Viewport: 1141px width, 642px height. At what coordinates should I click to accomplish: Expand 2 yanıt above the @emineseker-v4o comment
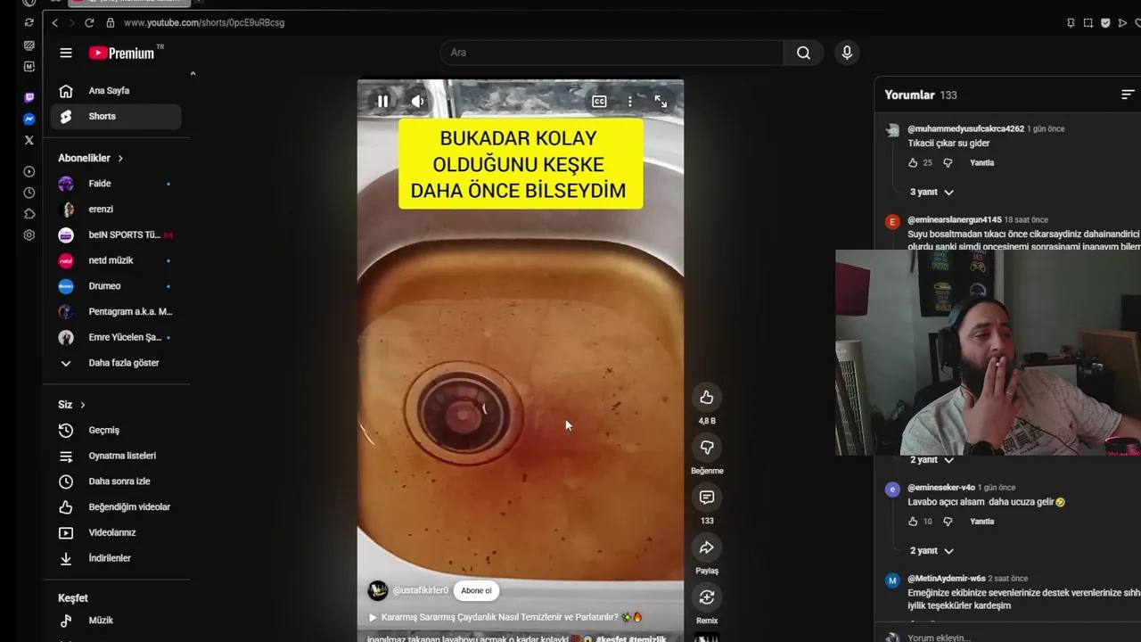pos(932,460)
